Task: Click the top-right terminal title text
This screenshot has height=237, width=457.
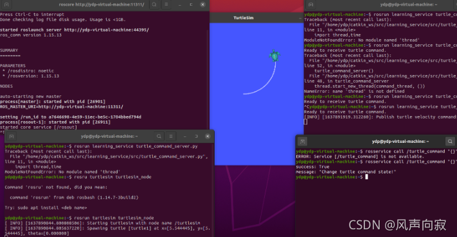Action: pos(409,4)
